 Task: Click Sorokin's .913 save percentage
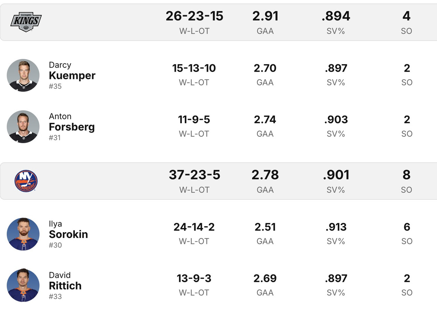click(336, 227)
